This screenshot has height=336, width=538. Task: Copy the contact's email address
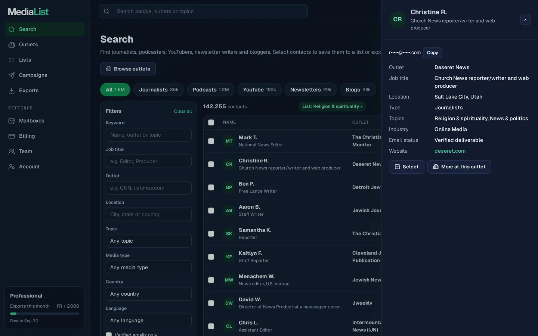[433, 53]
